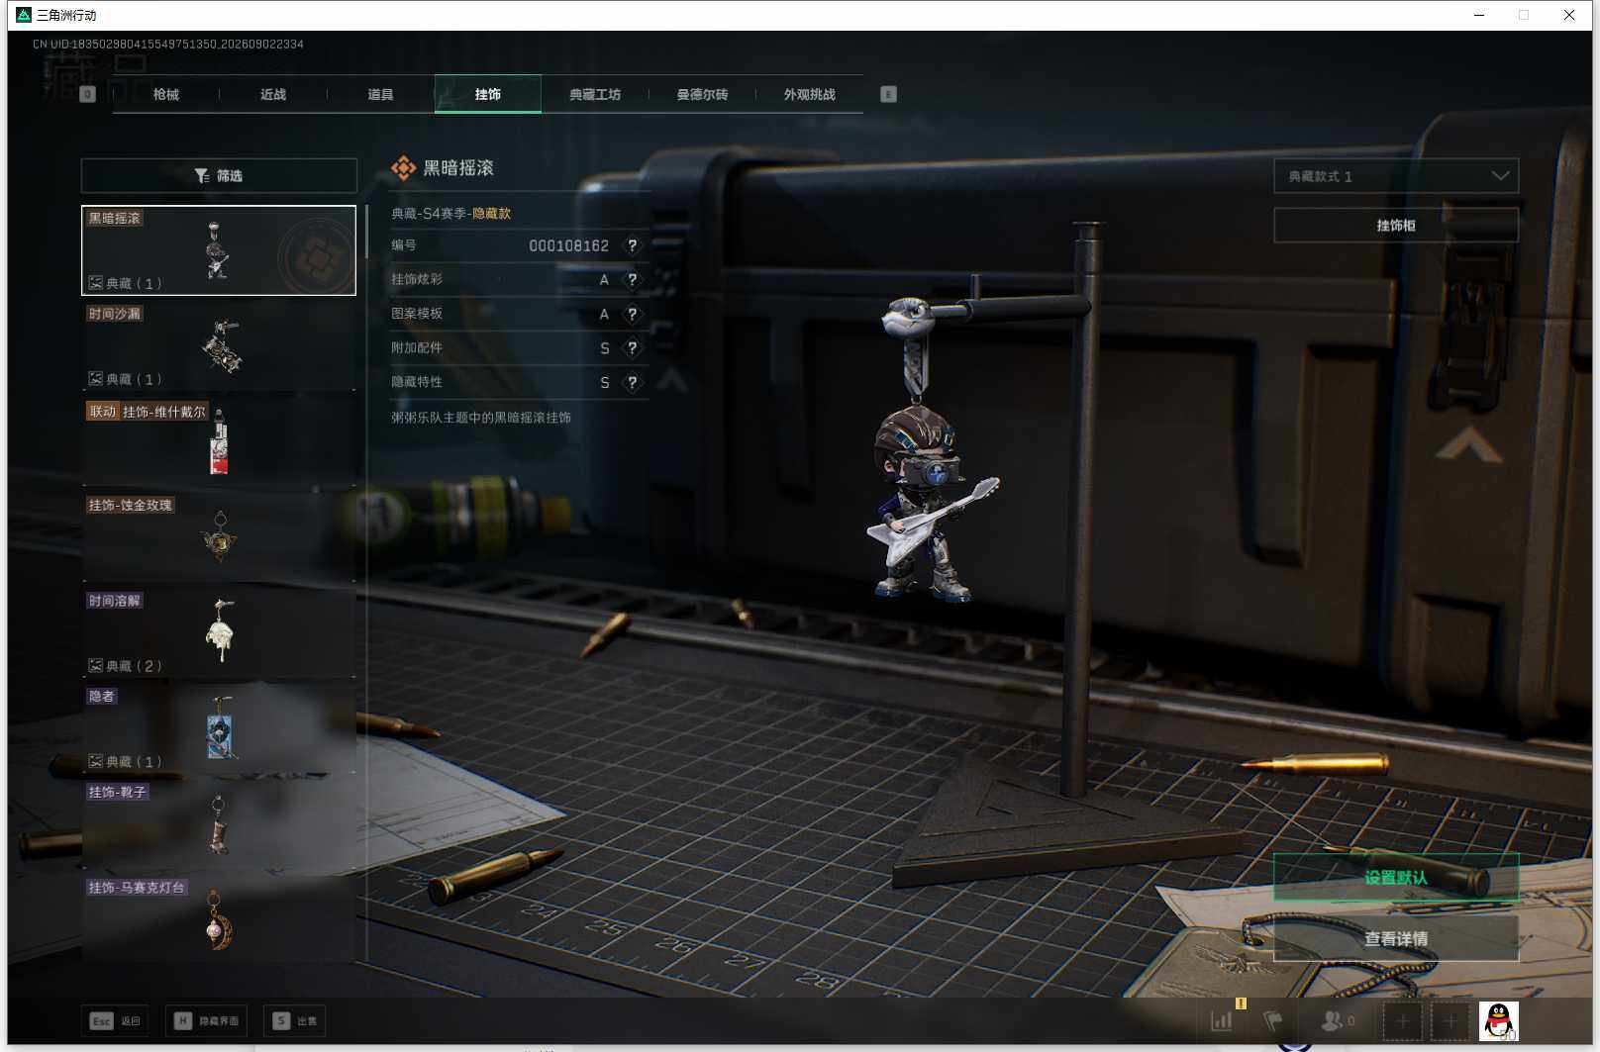Go to the 曼德尔砖 tab
This screenshot has width=1600, height=1052.
pos(702,94)
